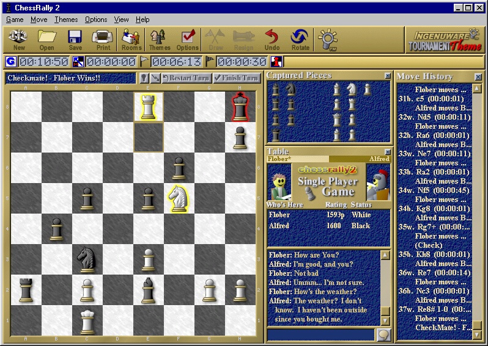Click the chat send speech bubble button

[383, 335]
